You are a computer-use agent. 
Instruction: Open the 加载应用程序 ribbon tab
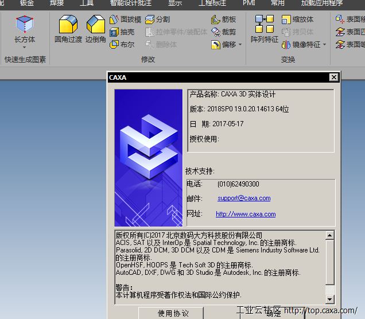tap(322, 3)
